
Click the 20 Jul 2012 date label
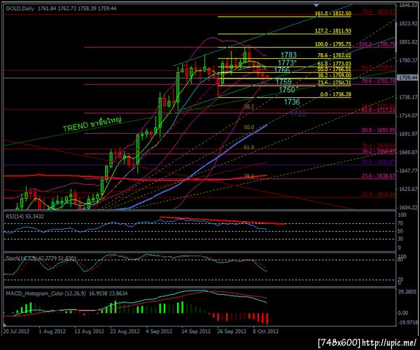pyautogui.click(x=17, y=331)
